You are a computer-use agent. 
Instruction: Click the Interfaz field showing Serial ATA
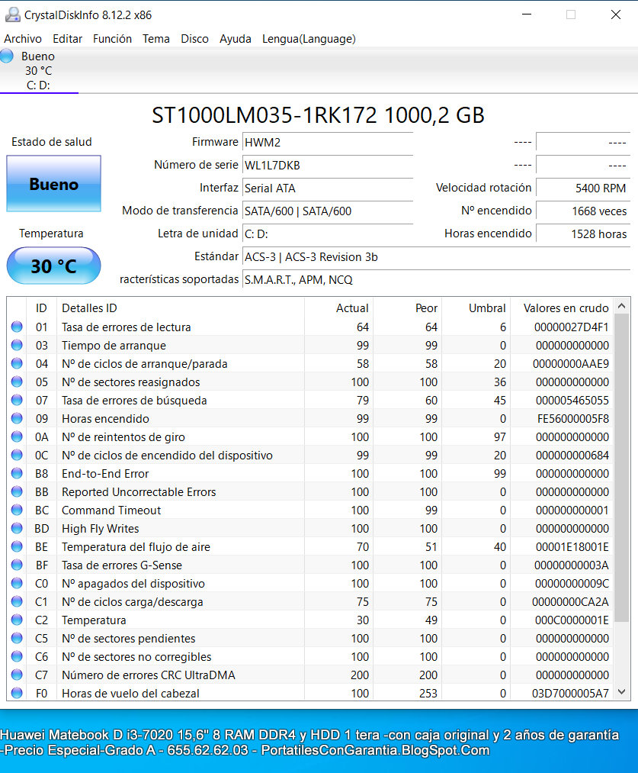pos(327,188)
